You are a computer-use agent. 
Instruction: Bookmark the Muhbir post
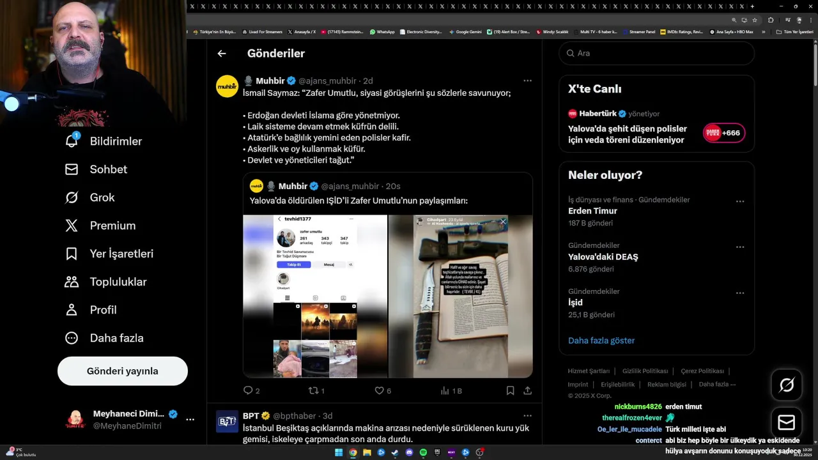coord(511,390)
